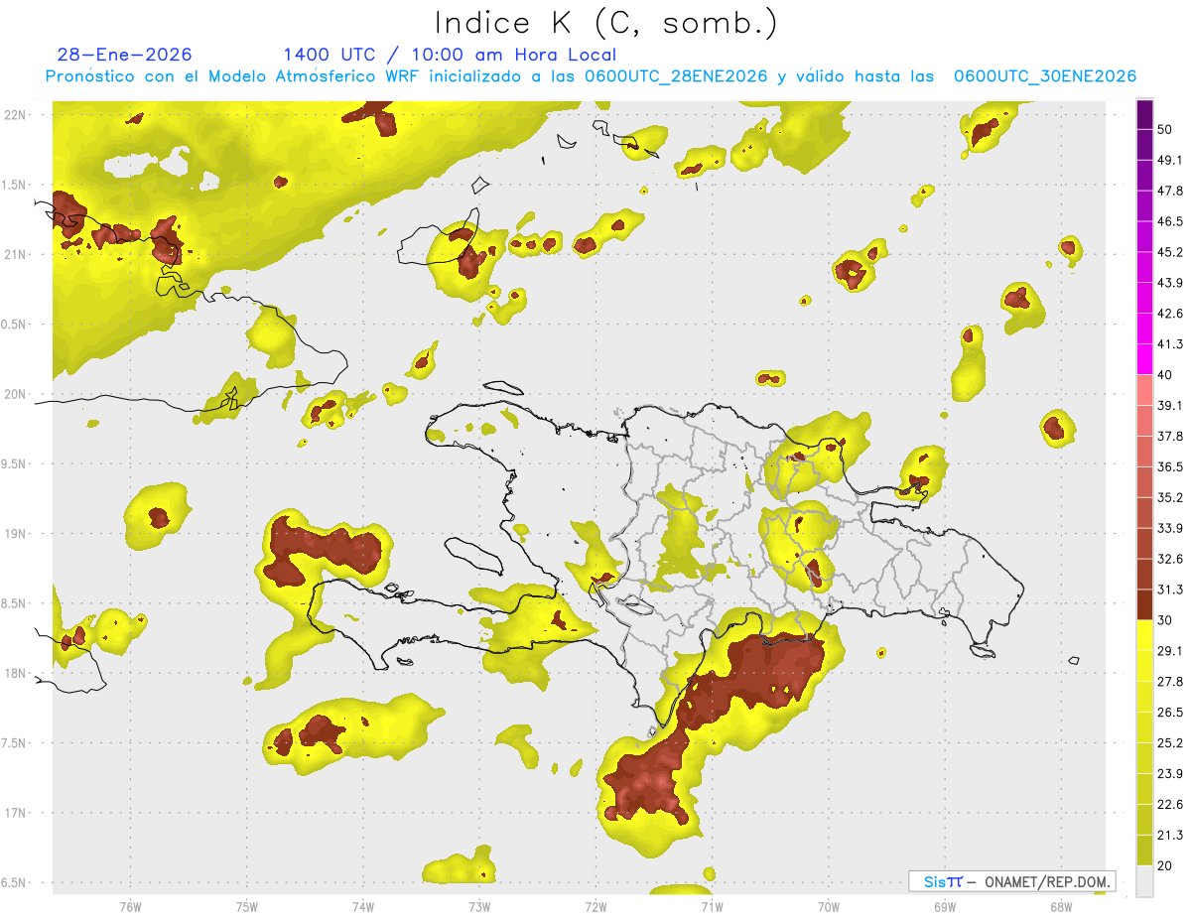This screenshot has width=1191, height=920.
Task: Click the 70W longitude label
Action: [828, 907]
